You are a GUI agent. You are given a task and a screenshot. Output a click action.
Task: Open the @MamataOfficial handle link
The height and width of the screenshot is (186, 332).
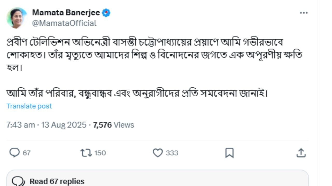pyautogui.click(x=64, y=23)
